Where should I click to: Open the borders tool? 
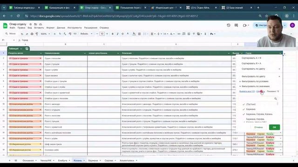[x=139, y=34]
